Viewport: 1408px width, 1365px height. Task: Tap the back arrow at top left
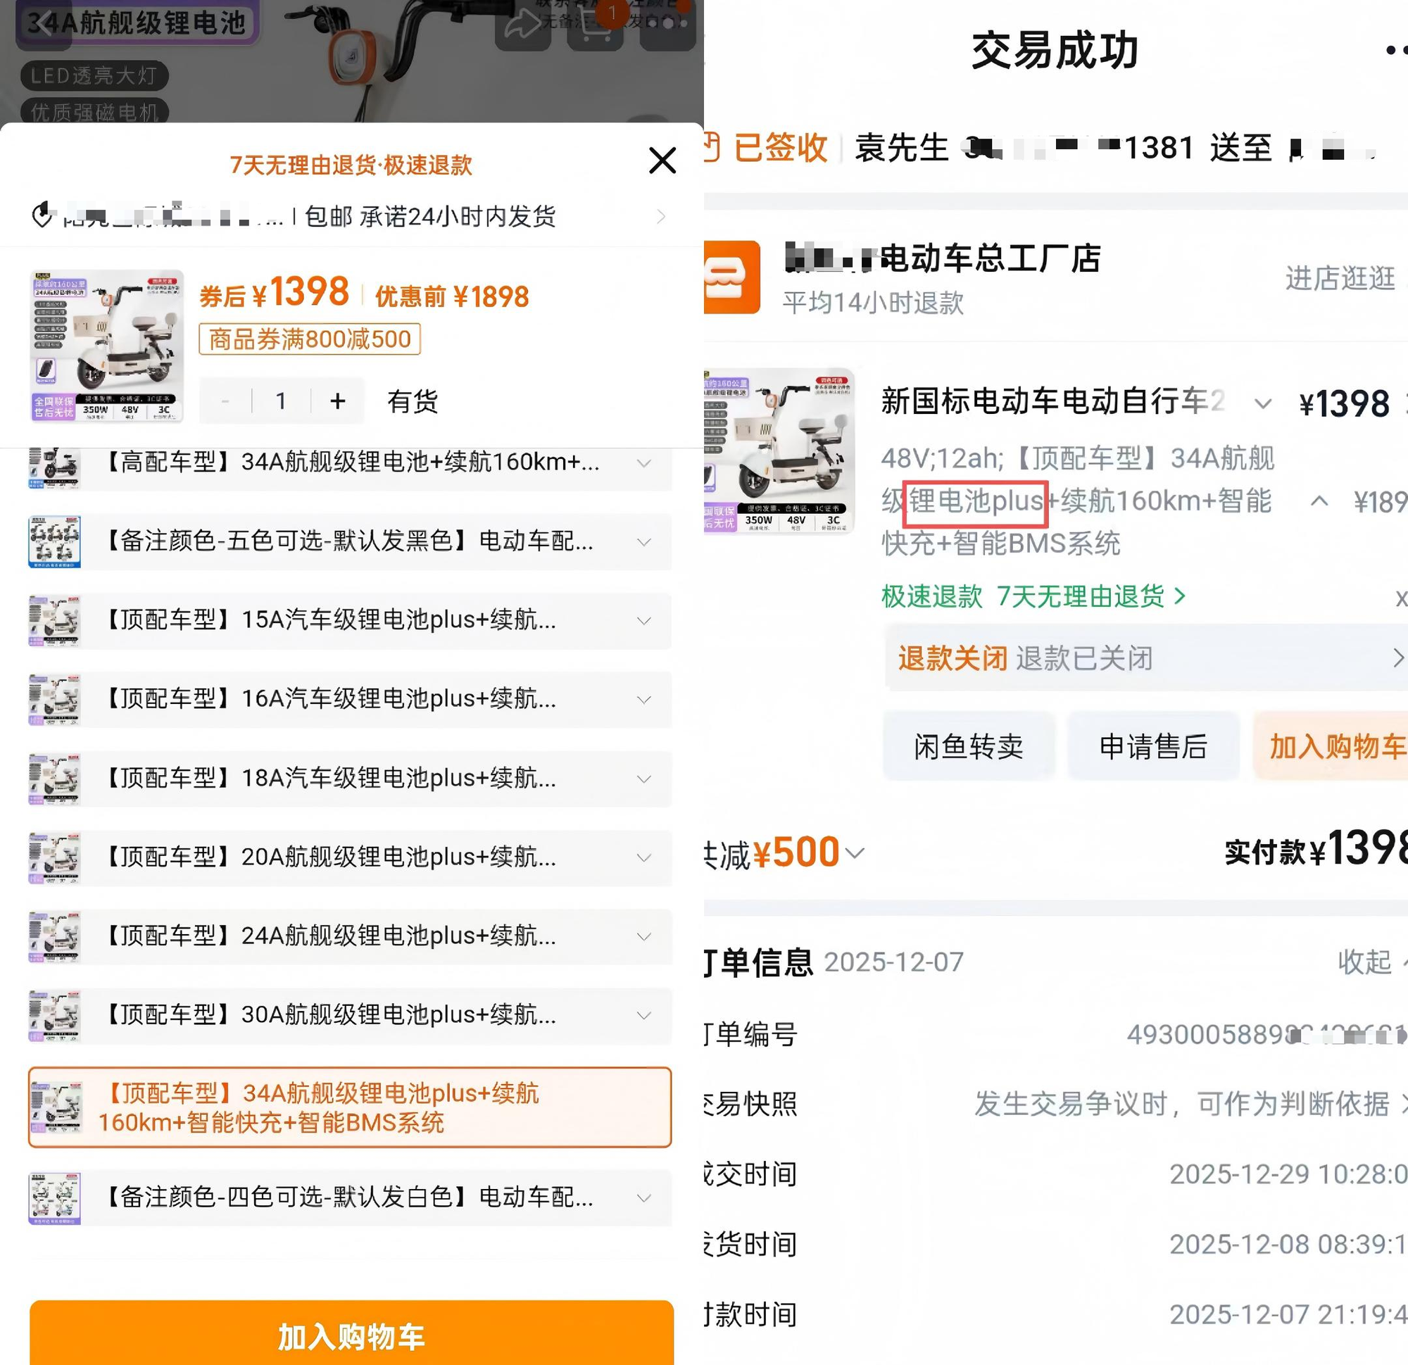pos(44,25)
